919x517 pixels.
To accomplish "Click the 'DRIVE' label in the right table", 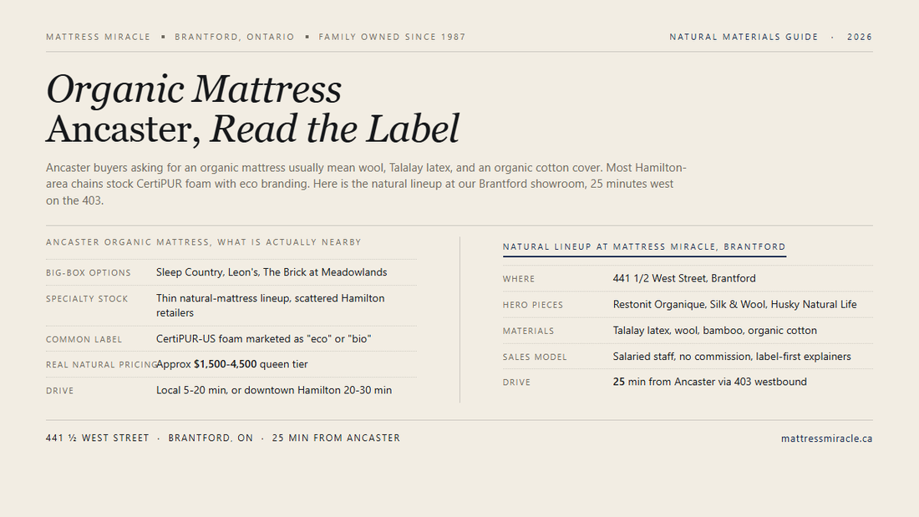I will coord(516,383).
